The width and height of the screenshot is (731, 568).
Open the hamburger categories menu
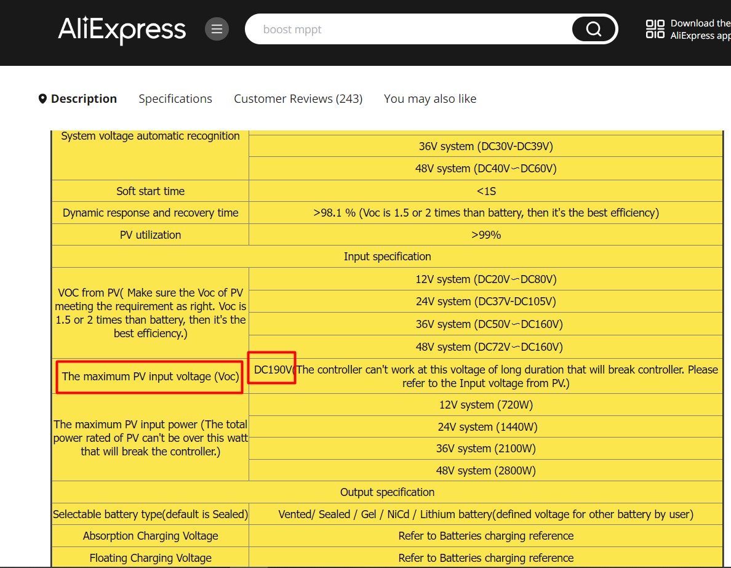[217, 29]
